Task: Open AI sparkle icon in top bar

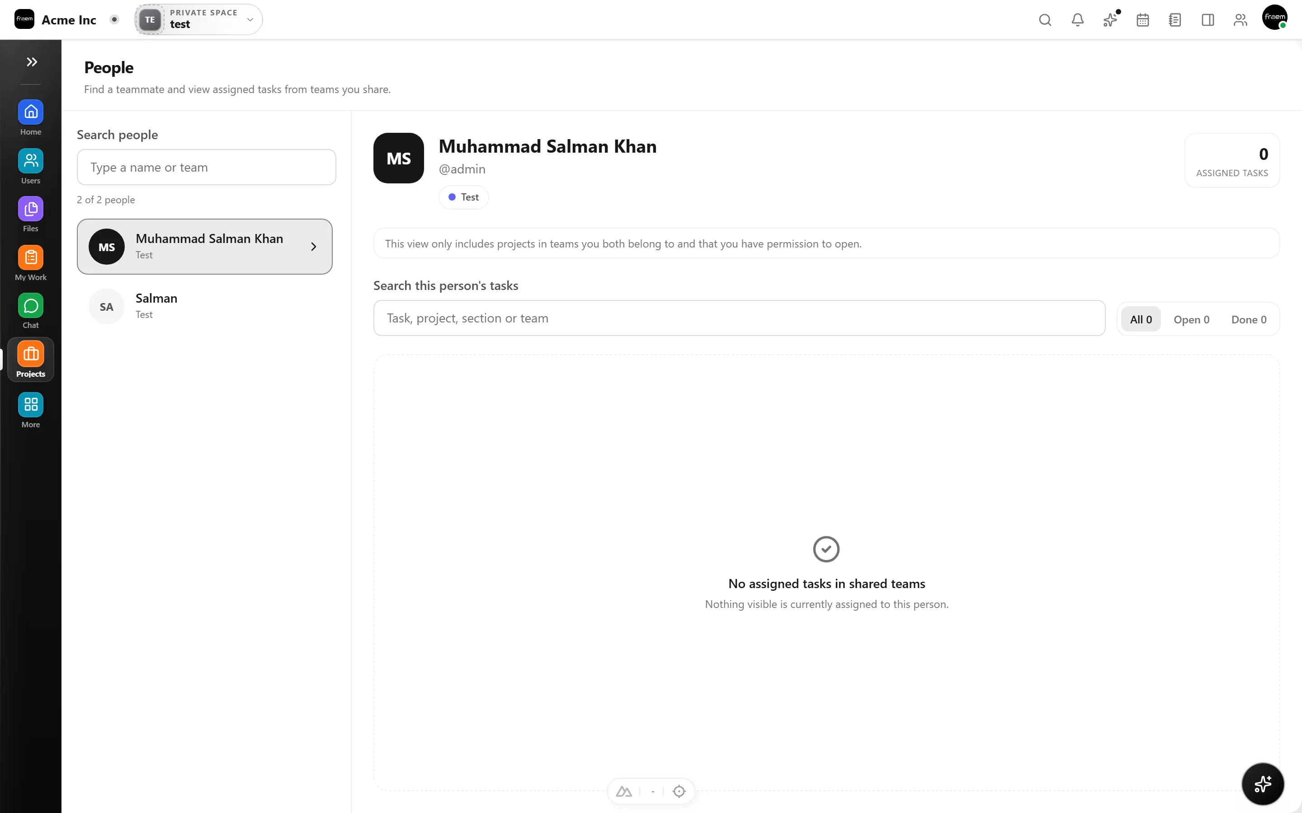Action: (1110, 20)
